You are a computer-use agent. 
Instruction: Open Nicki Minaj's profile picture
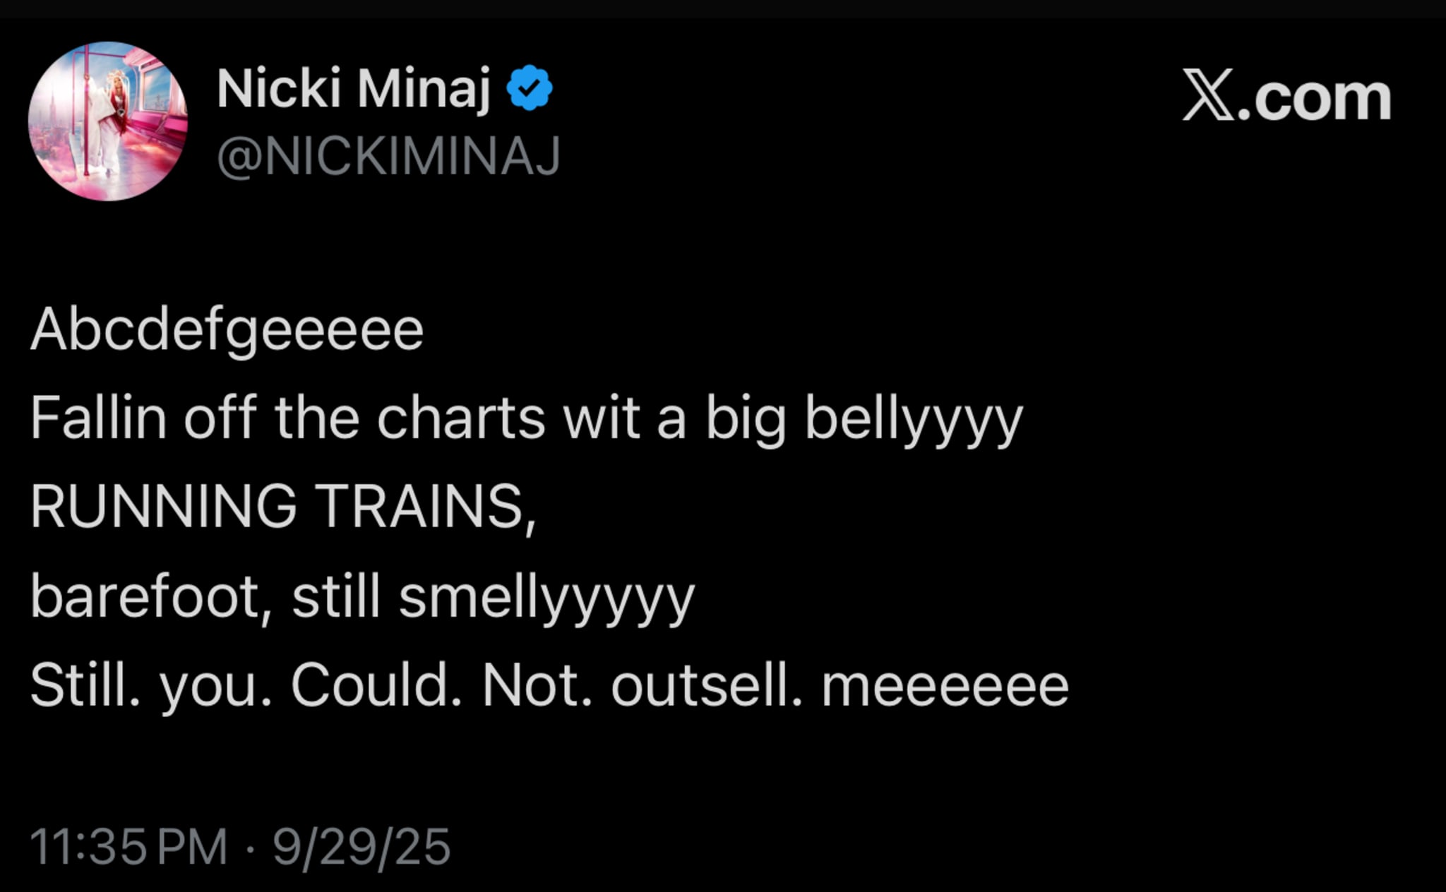tap(108, 121)
